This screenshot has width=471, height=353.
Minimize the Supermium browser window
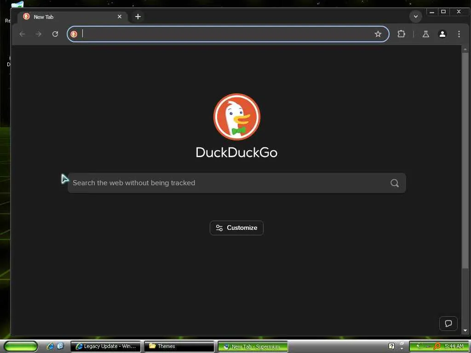[x=431, y=11]
